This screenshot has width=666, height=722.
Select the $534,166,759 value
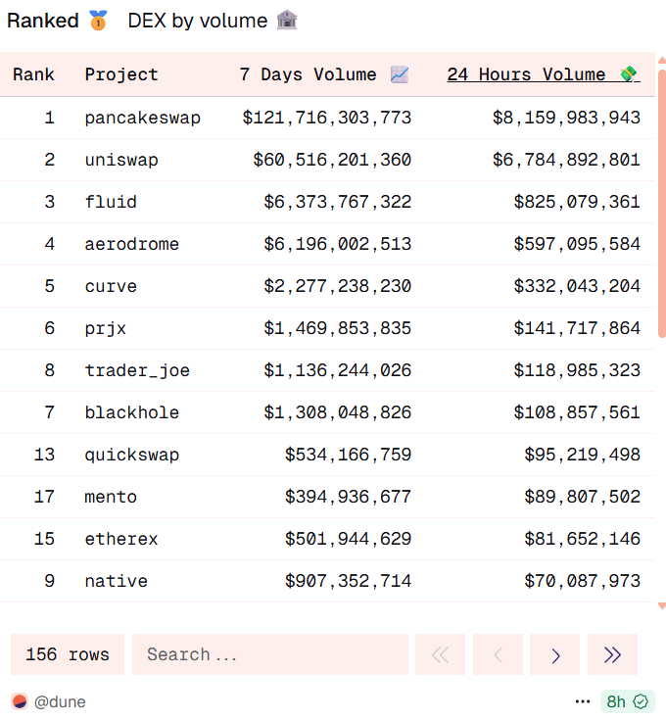[x=348, y=455]
